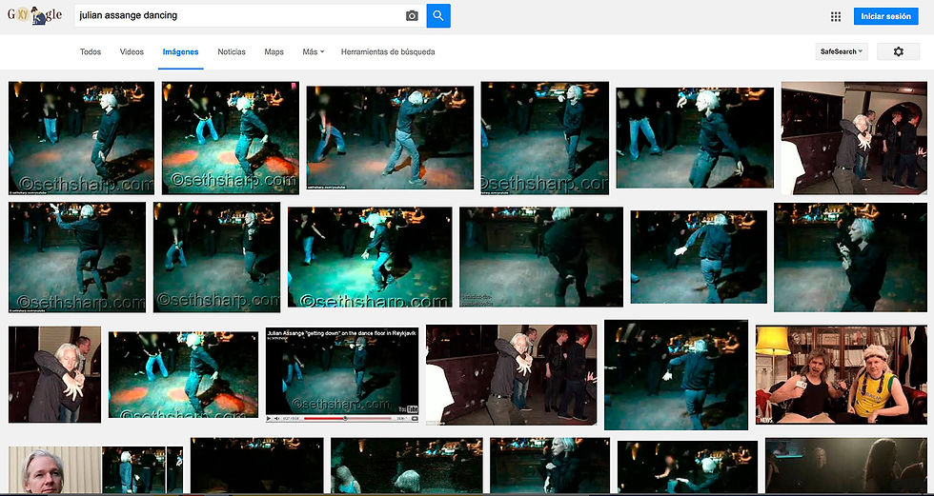Click the Google doodle logo
This screenshot has height=496, width=934.
click(x=34, y=15)
